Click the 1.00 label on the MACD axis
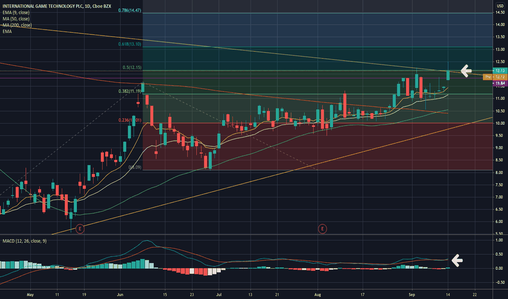508x299 pixels. [x=499, y=240]
